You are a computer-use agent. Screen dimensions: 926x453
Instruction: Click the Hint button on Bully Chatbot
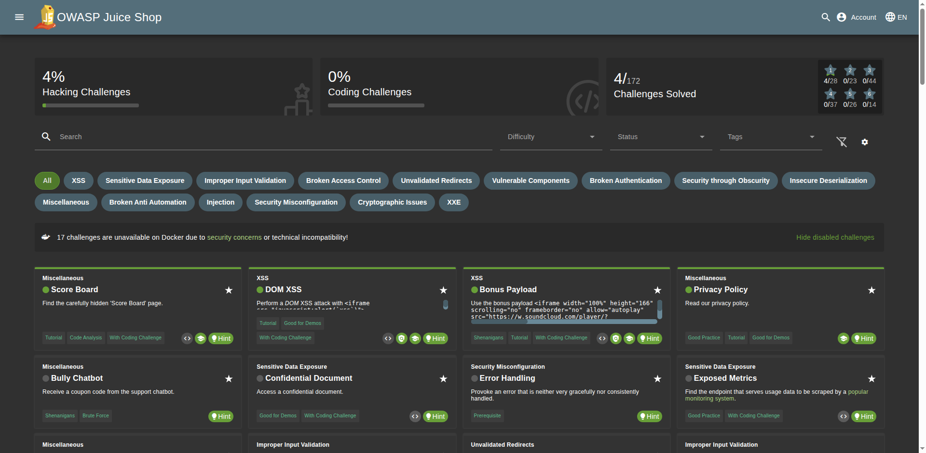221,416
